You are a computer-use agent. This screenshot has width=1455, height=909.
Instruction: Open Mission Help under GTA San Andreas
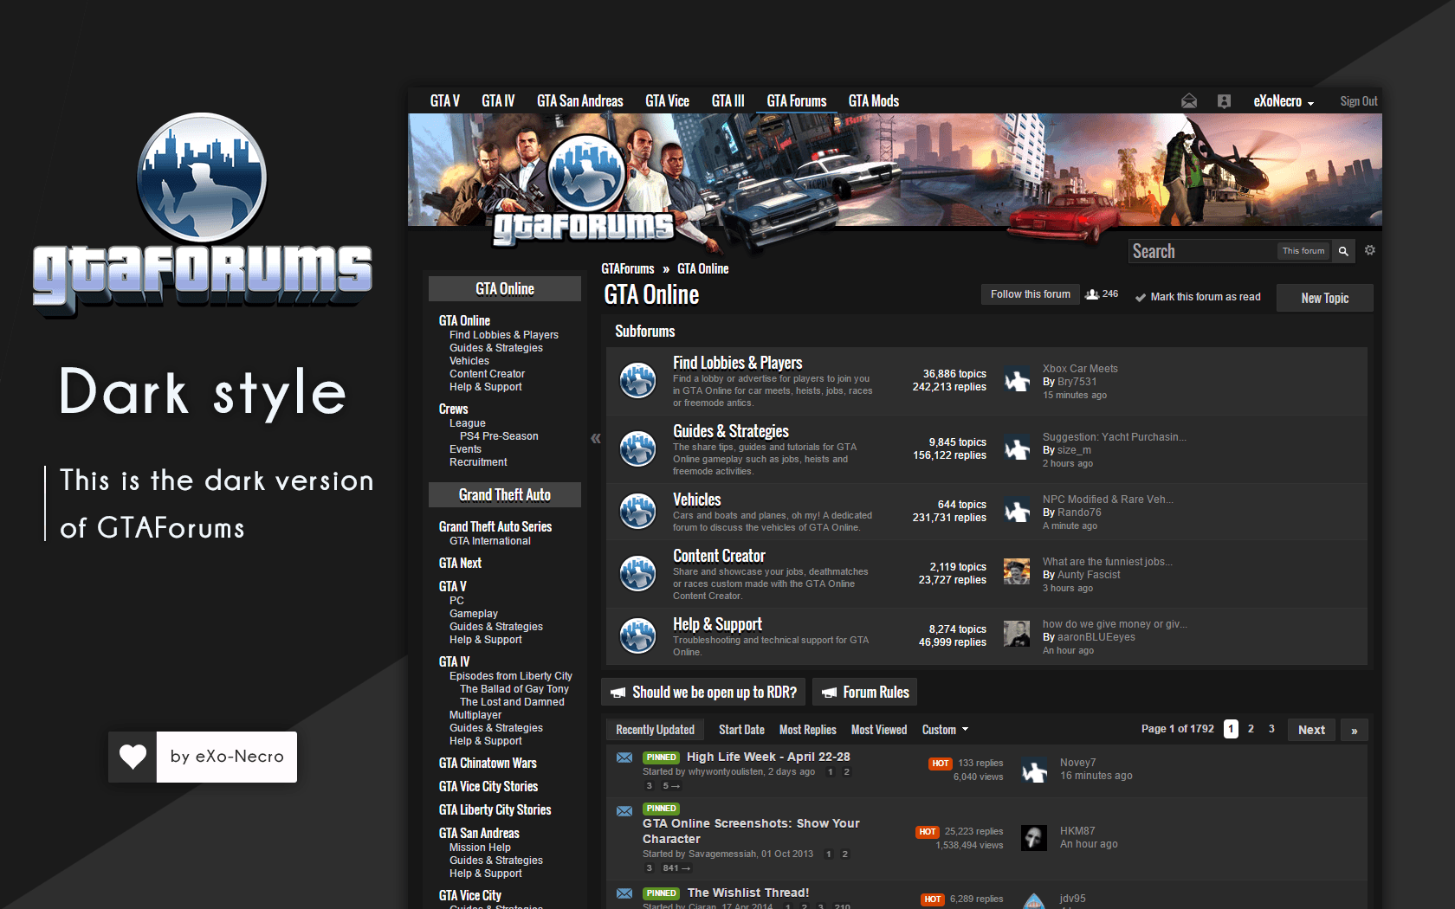tap(480, 848)
